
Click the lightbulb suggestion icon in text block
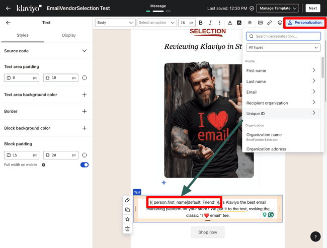264,214
